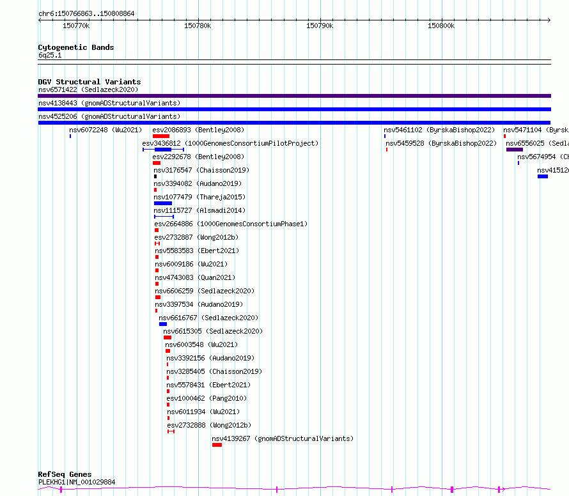Click the esv2086893 (Bentley2008) red bar
This screenshot has width=569, height=496.
(x=161, y=136)
